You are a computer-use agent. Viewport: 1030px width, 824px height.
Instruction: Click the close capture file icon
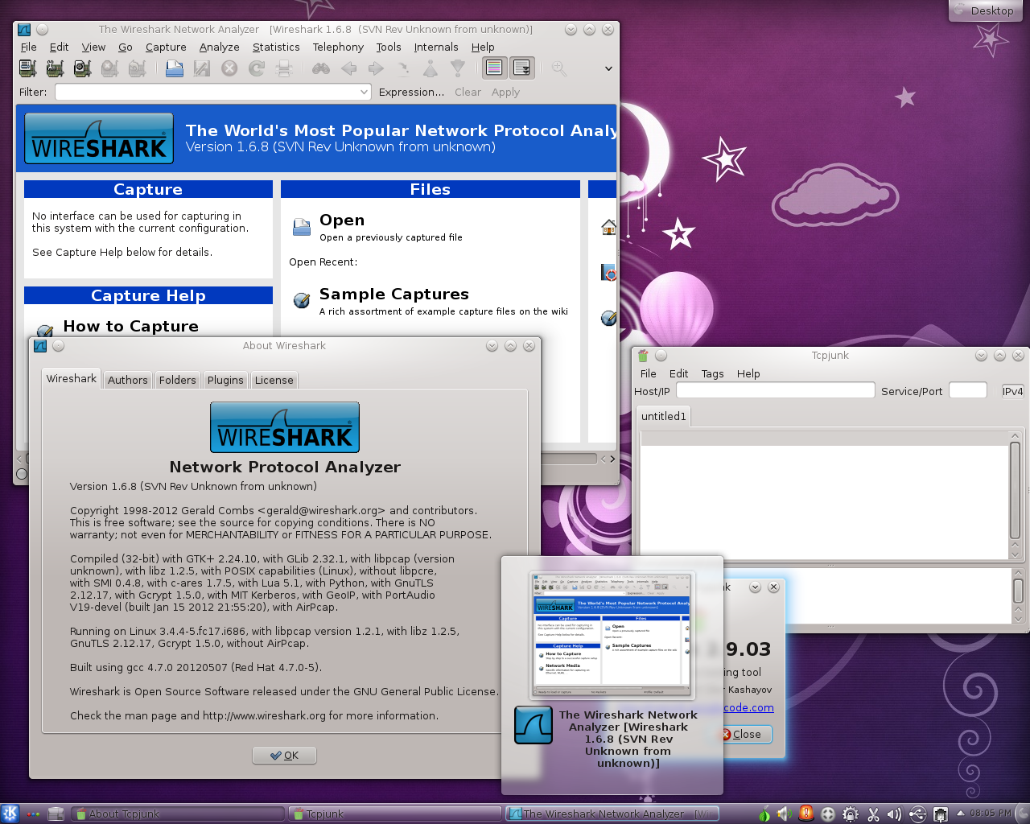point(229,68)
